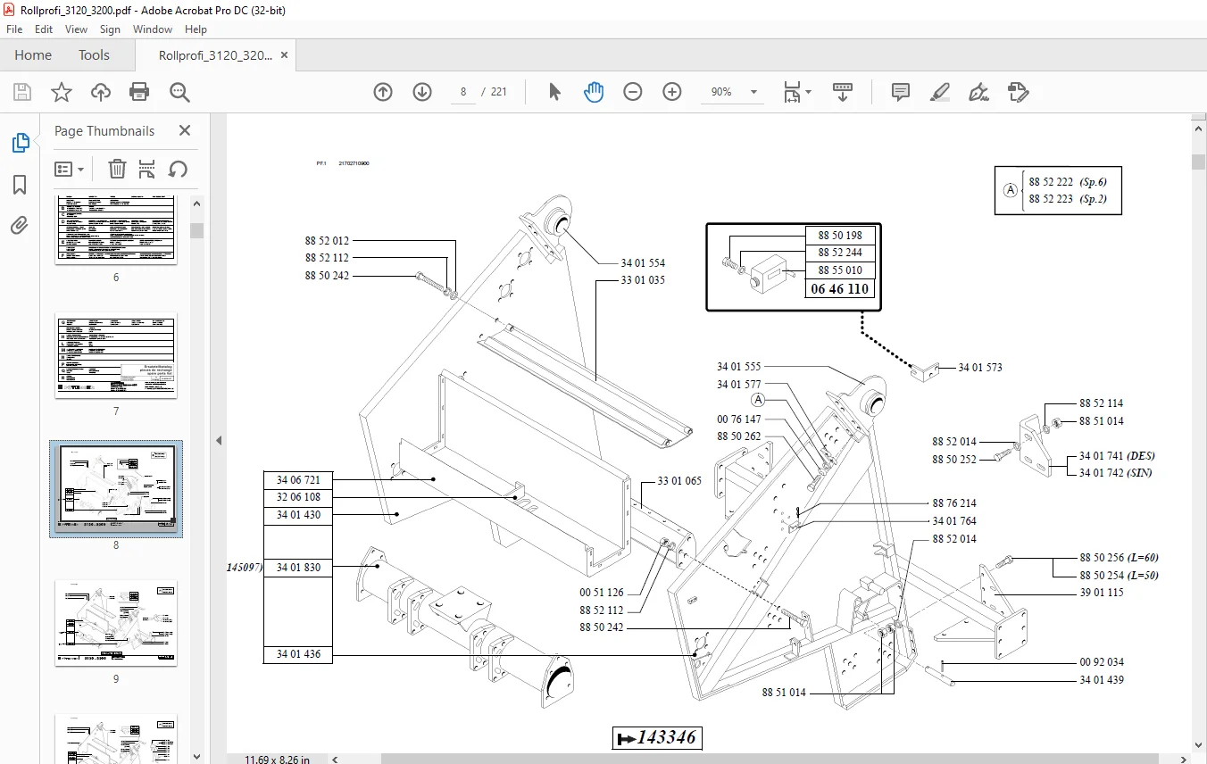
Task: Delete selected pages with trash icon
Action: 117,169
